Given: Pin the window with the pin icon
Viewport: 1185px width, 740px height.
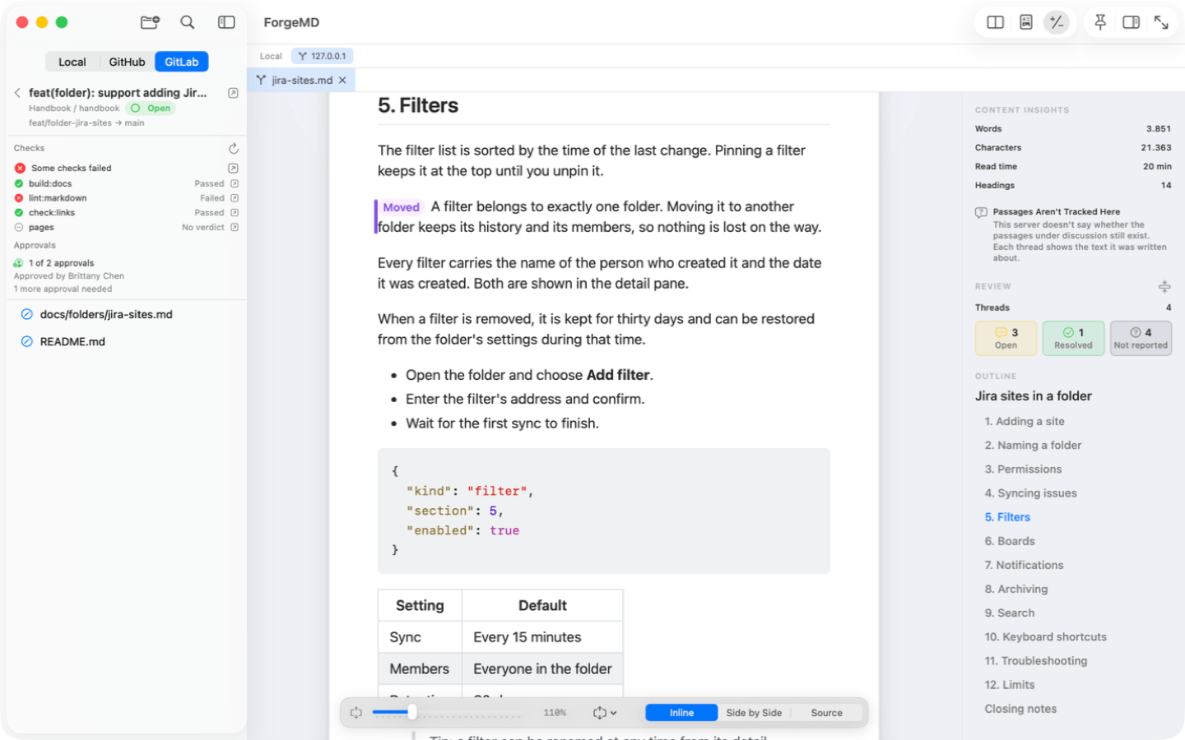Looking at the screenshot, I should pos(1100,22).
